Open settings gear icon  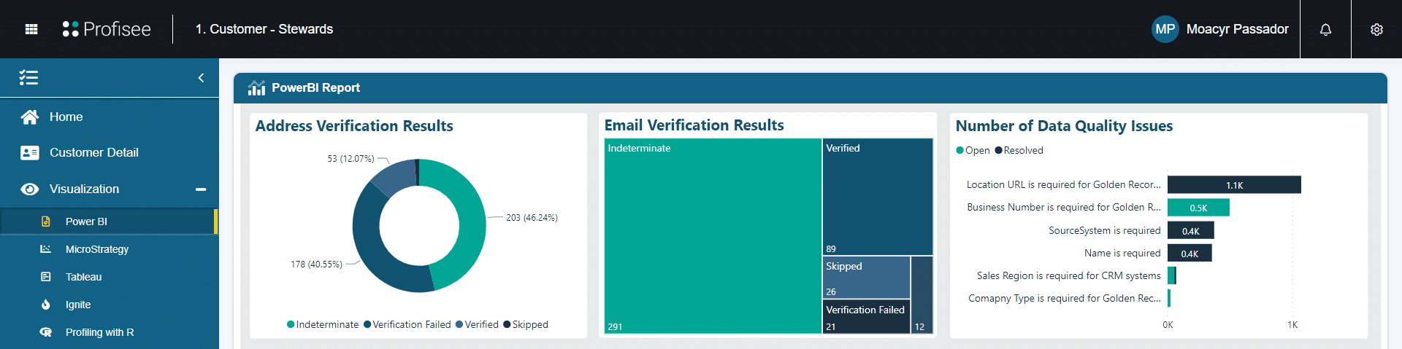pyautogui.click(x=1376, y=29)
